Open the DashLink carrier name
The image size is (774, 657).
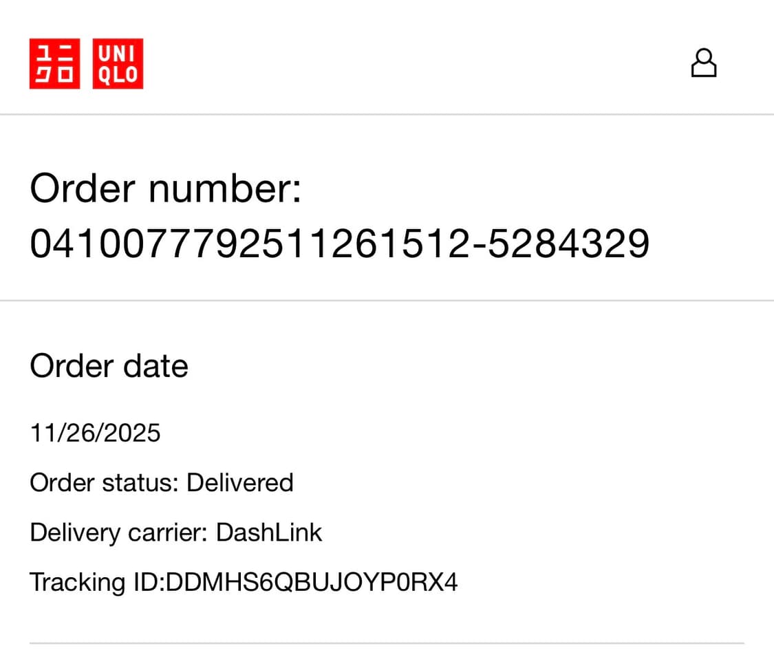pos(269,532)
